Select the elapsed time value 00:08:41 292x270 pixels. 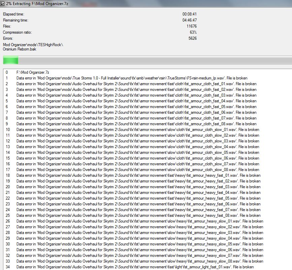pyautogui.click(x=189, y=14)
